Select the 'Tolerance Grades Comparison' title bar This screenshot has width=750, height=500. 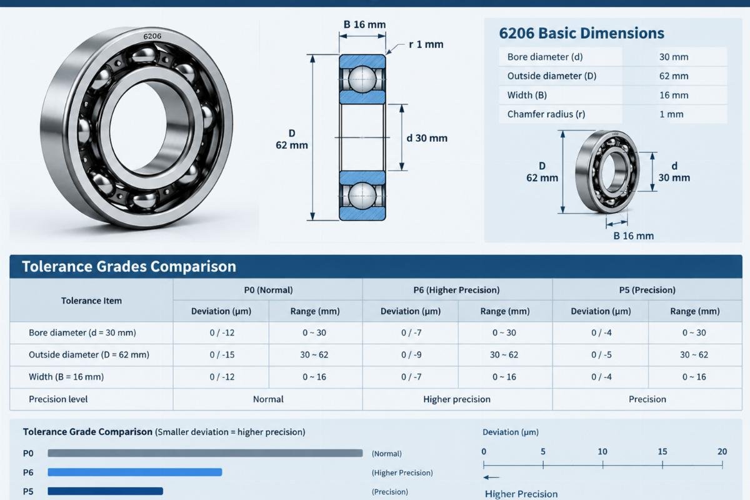pos(376,267)
